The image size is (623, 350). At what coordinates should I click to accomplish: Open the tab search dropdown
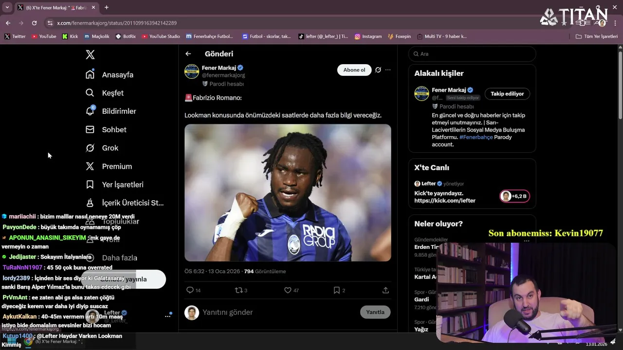pyautogui.click(x=7, y=7)
